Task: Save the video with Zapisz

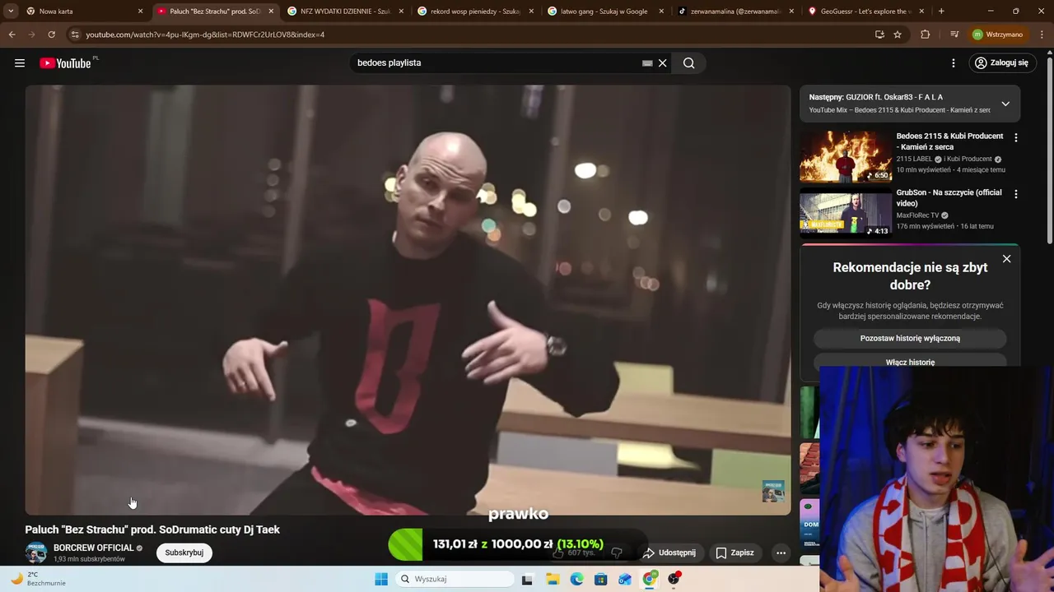Action: pyautogui.click(x=735, y=553)
